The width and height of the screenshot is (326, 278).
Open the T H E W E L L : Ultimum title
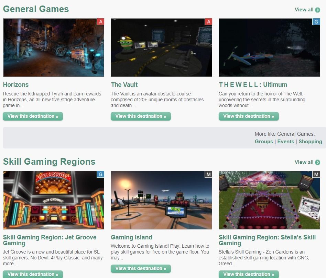coord(253,85)
